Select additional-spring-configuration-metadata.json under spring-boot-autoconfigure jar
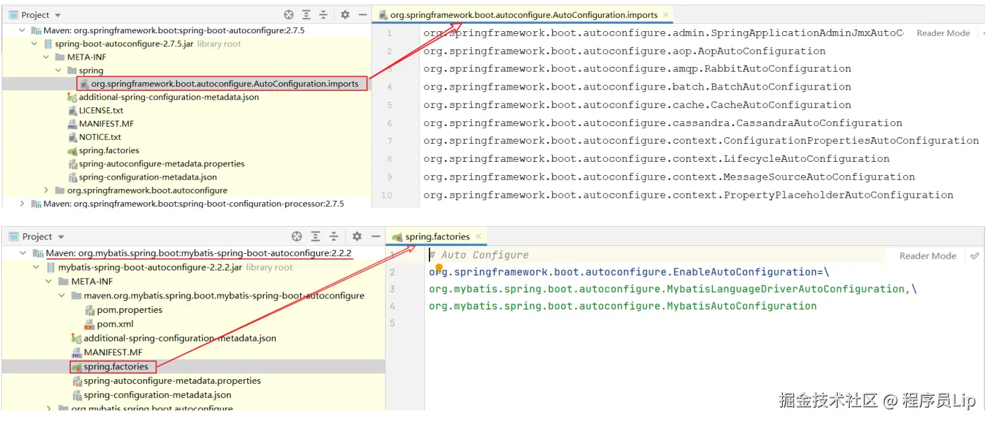 169,97
